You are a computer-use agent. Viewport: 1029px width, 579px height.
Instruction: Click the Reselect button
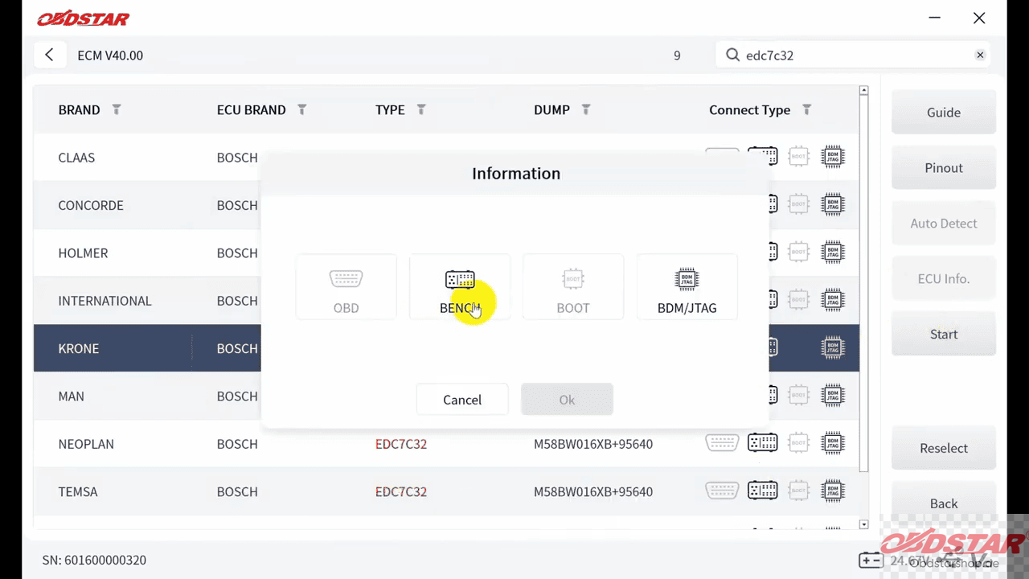coord(944,449)
